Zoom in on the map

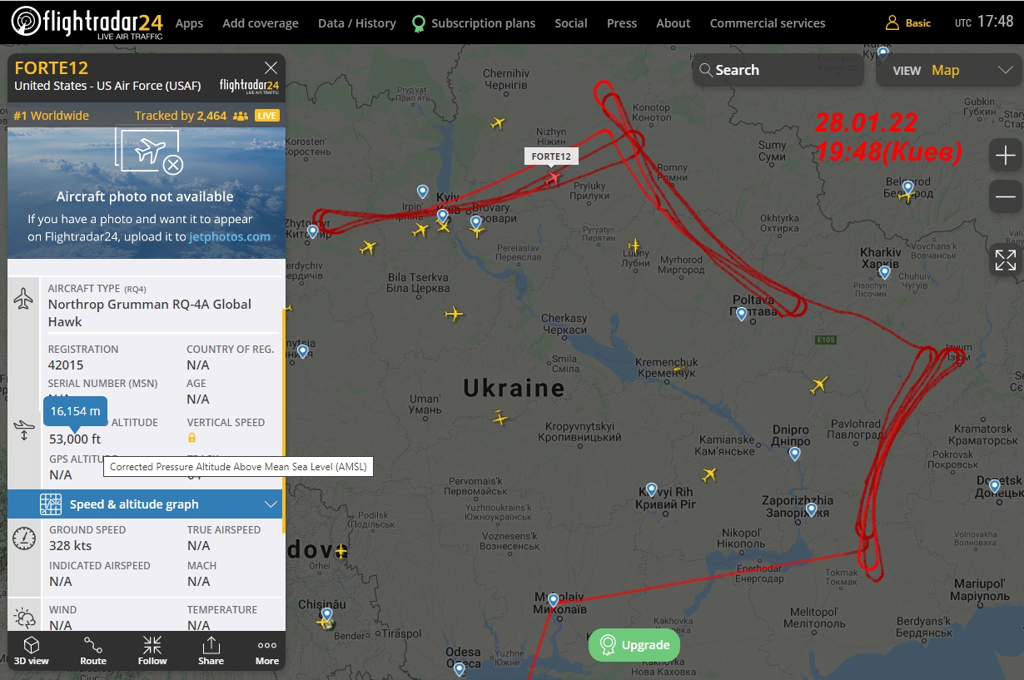(1006, 156)
